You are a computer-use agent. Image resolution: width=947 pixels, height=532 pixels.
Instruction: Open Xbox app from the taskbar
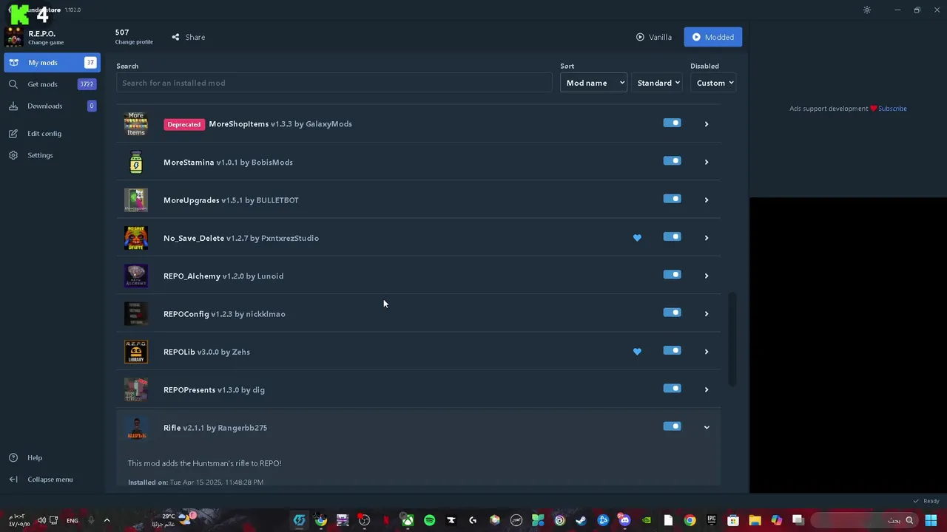[407, 520]
